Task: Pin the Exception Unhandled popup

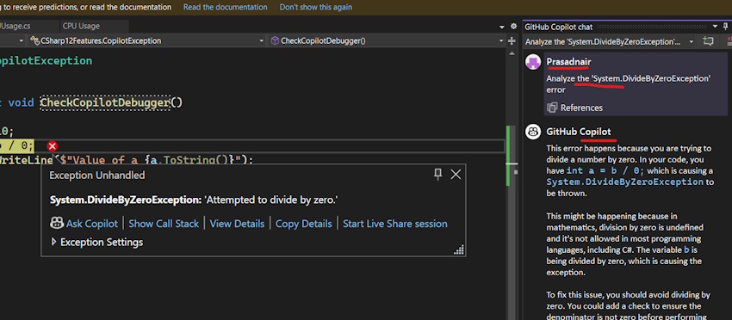Action: click(437, 175)
